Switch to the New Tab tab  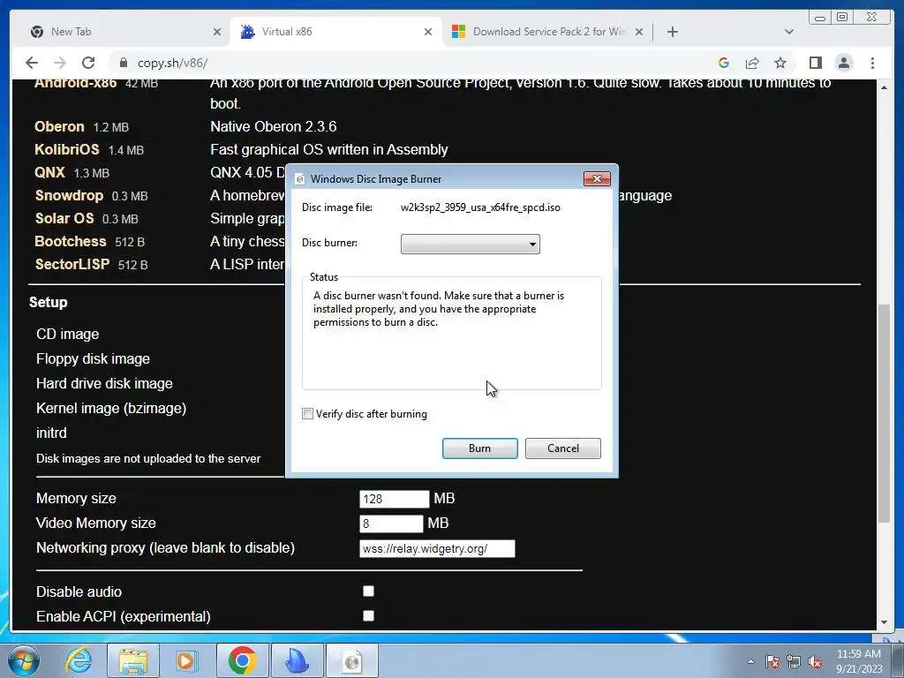(123, 32)
